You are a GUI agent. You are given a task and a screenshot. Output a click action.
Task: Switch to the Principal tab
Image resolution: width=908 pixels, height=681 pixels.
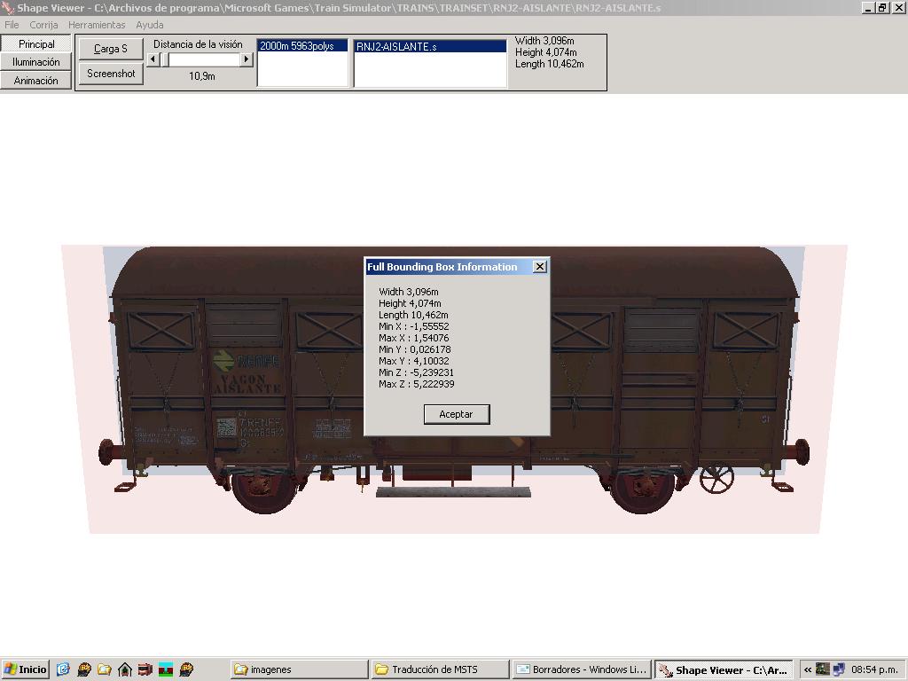(x=36, y=44)
